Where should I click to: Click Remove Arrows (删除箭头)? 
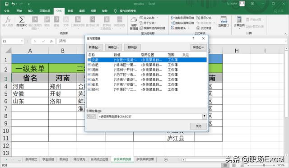click(x=178, y=28)
